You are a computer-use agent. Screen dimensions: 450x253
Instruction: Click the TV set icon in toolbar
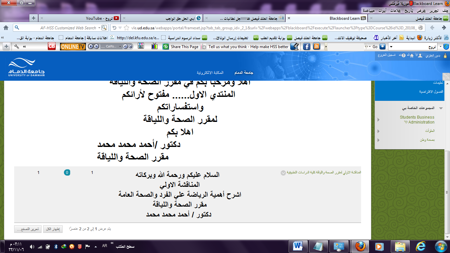[154, 46]
